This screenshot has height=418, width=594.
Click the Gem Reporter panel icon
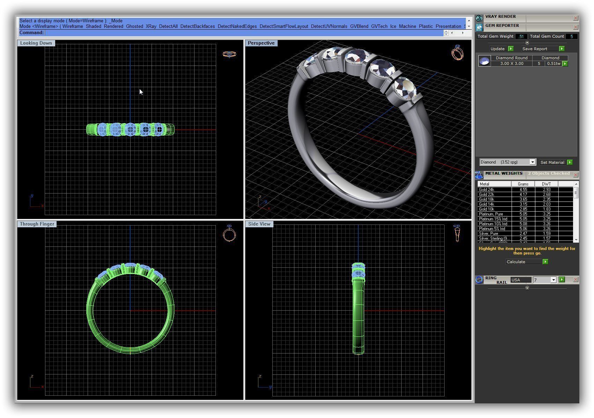tap(479, 27)
